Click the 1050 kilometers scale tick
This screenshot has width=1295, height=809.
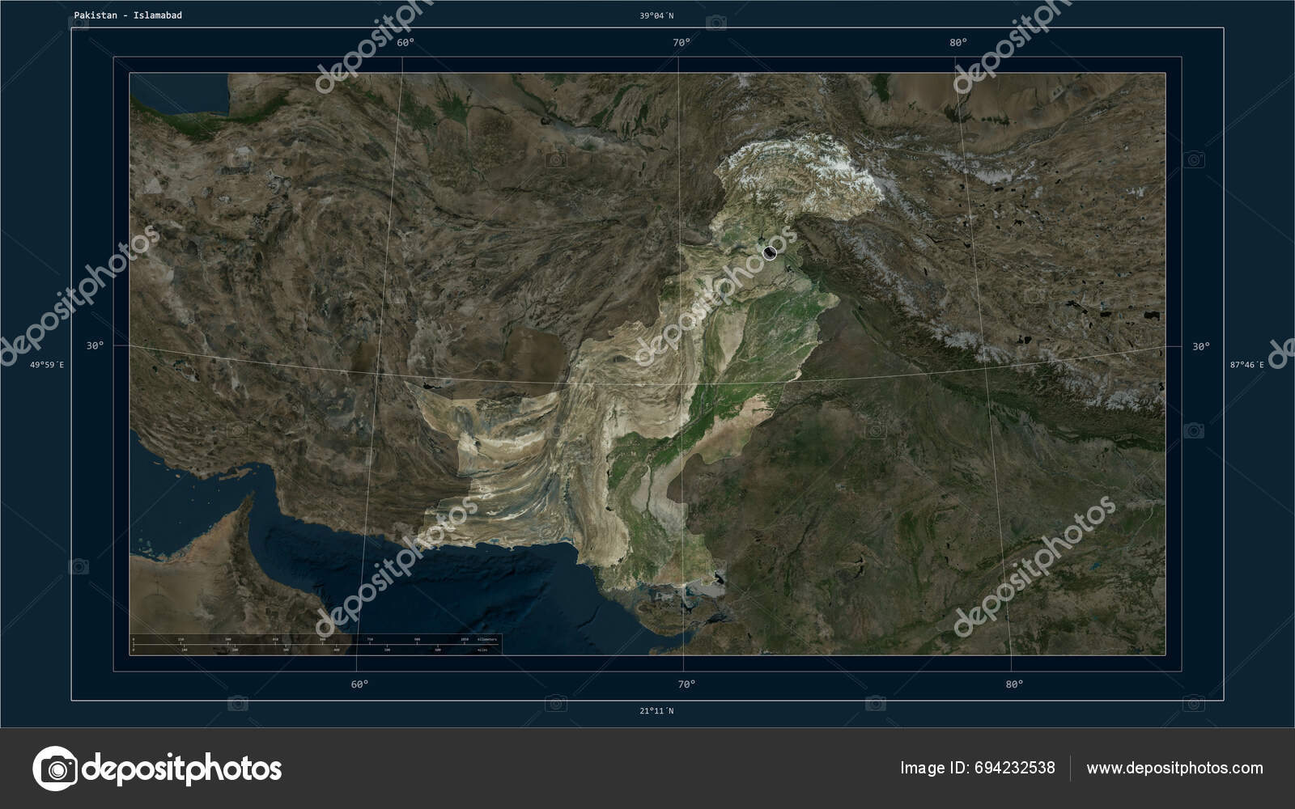pos(464,638)
